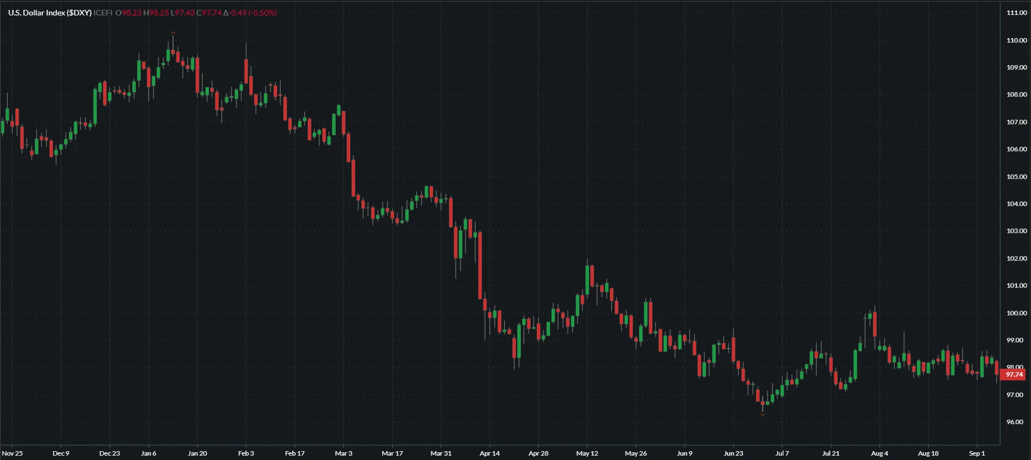Click the U.S. Dollar Index ($DXY) title
1031x460 pixels.
(50, 13)
